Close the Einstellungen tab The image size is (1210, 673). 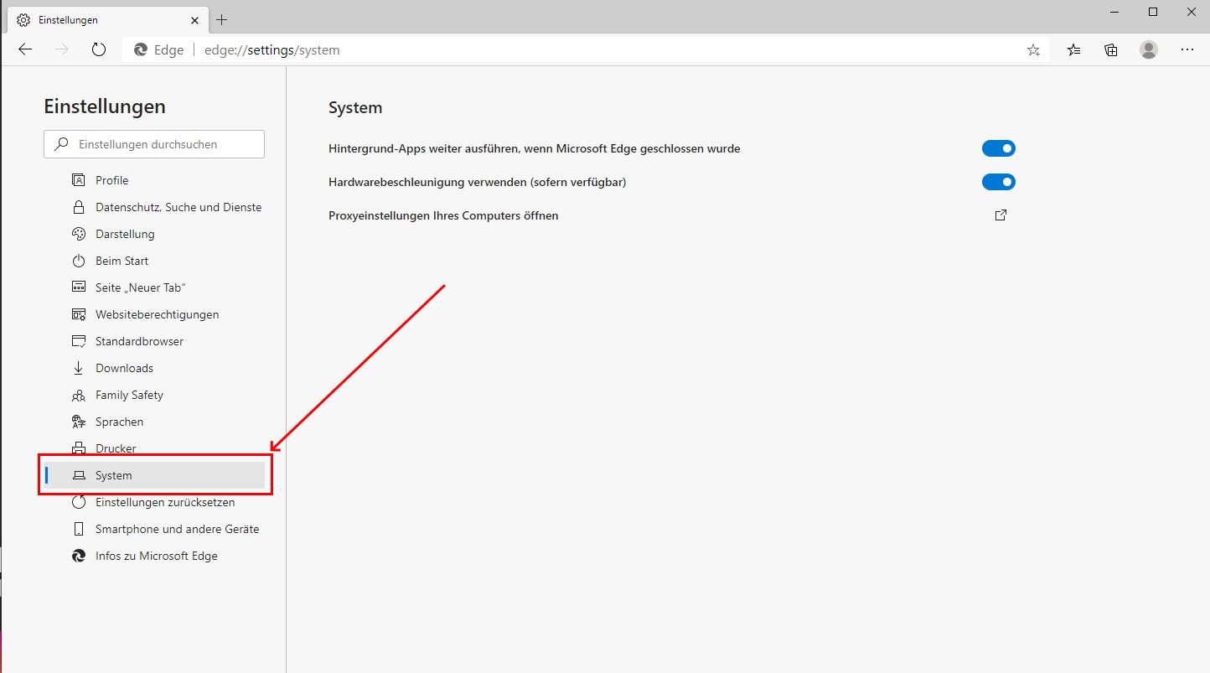tap(195, 19)
